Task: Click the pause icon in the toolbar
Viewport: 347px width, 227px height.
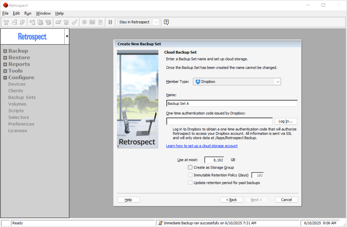Action: pyautogui.click(x=110, y=22)
